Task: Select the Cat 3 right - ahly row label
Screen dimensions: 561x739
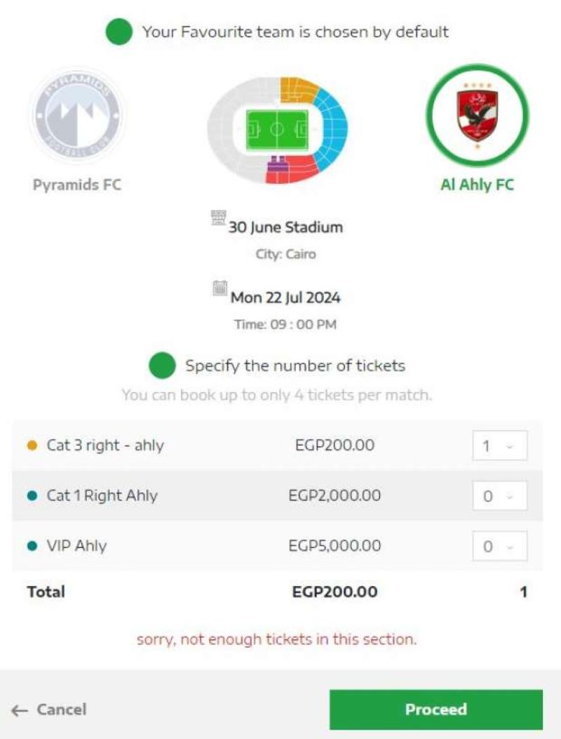Action: click(105, 446)
